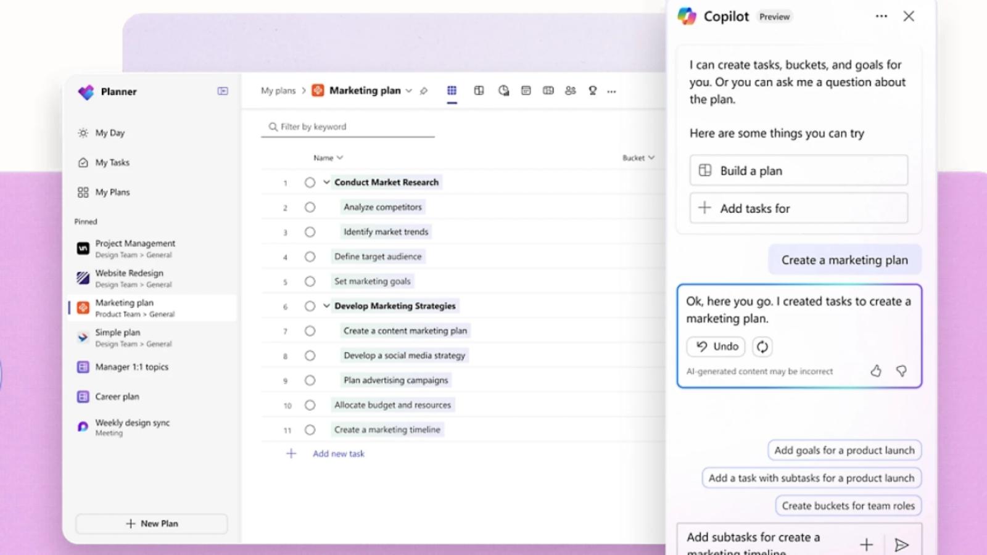The height and width of the screenshot is (555, 987).
Task: Open the plan toolbar more options ellipsis
Action: click(x=611, y=91)
